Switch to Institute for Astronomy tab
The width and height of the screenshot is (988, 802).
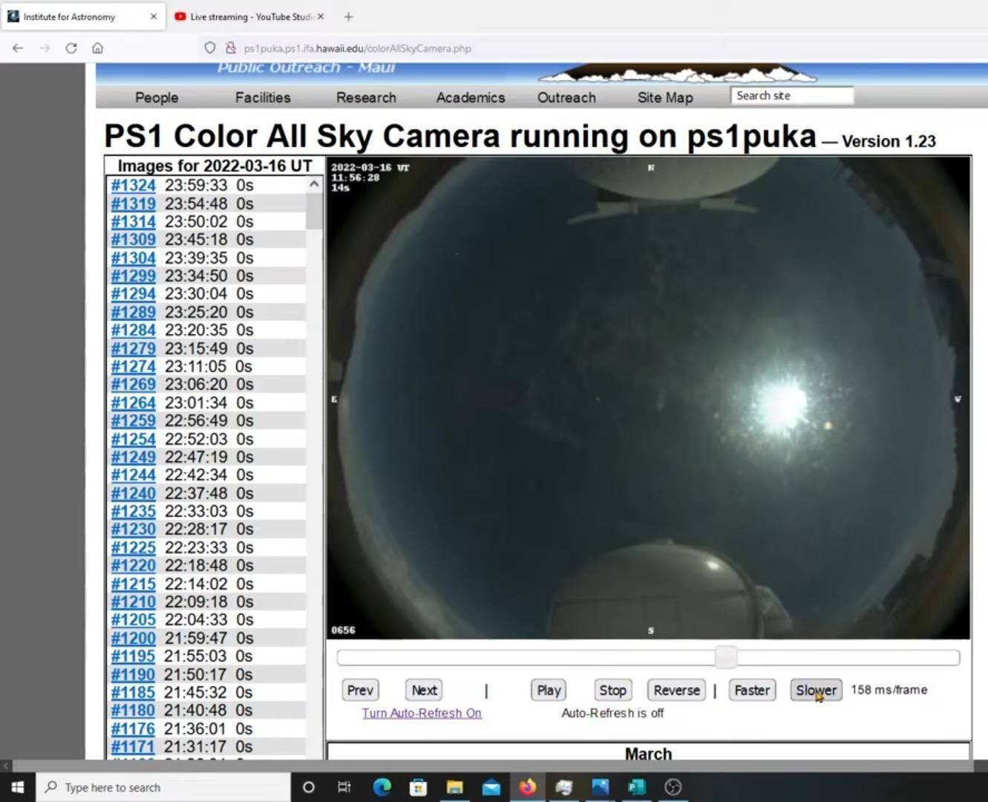pyautogui.click(x=82, y=16)
